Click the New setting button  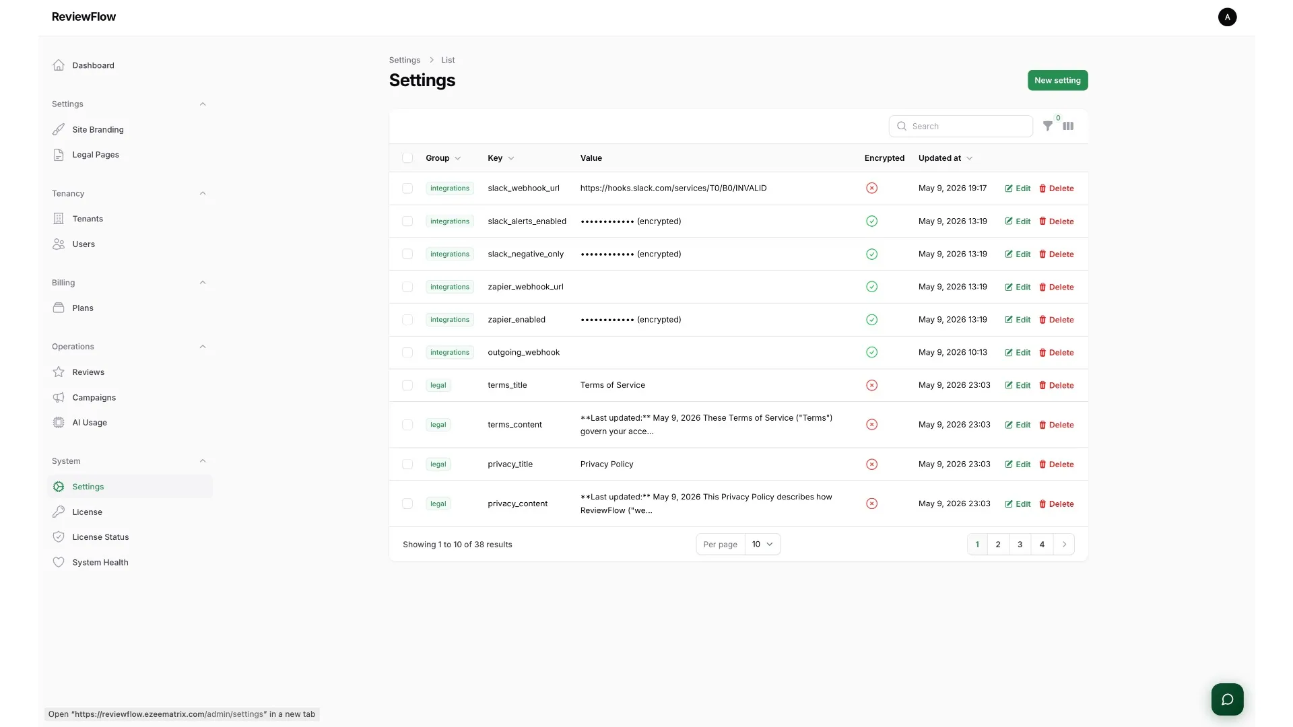[x=1057, y=80]
